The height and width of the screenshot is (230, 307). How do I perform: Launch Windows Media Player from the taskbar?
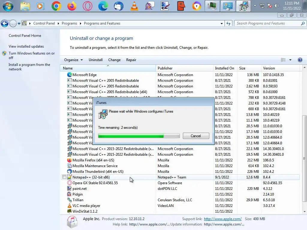pyautogui.click(x=40, y=6)
